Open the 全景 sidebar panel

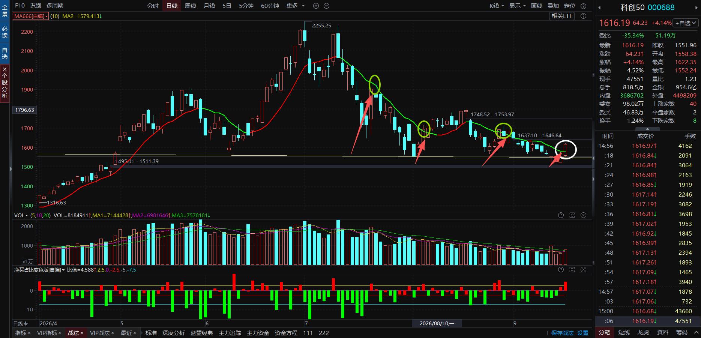click(5, 11)
